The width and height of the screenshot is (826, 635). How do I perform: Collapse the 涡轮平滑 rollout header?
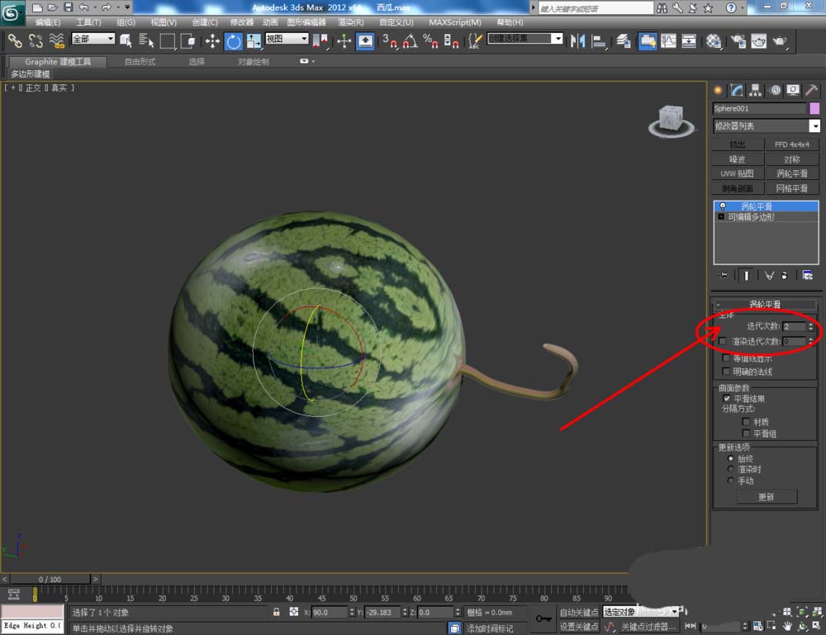[x=765, y=305]
